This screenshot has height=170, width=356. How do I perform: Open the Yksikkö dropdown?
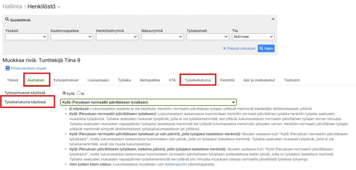[x=26, y=37]
